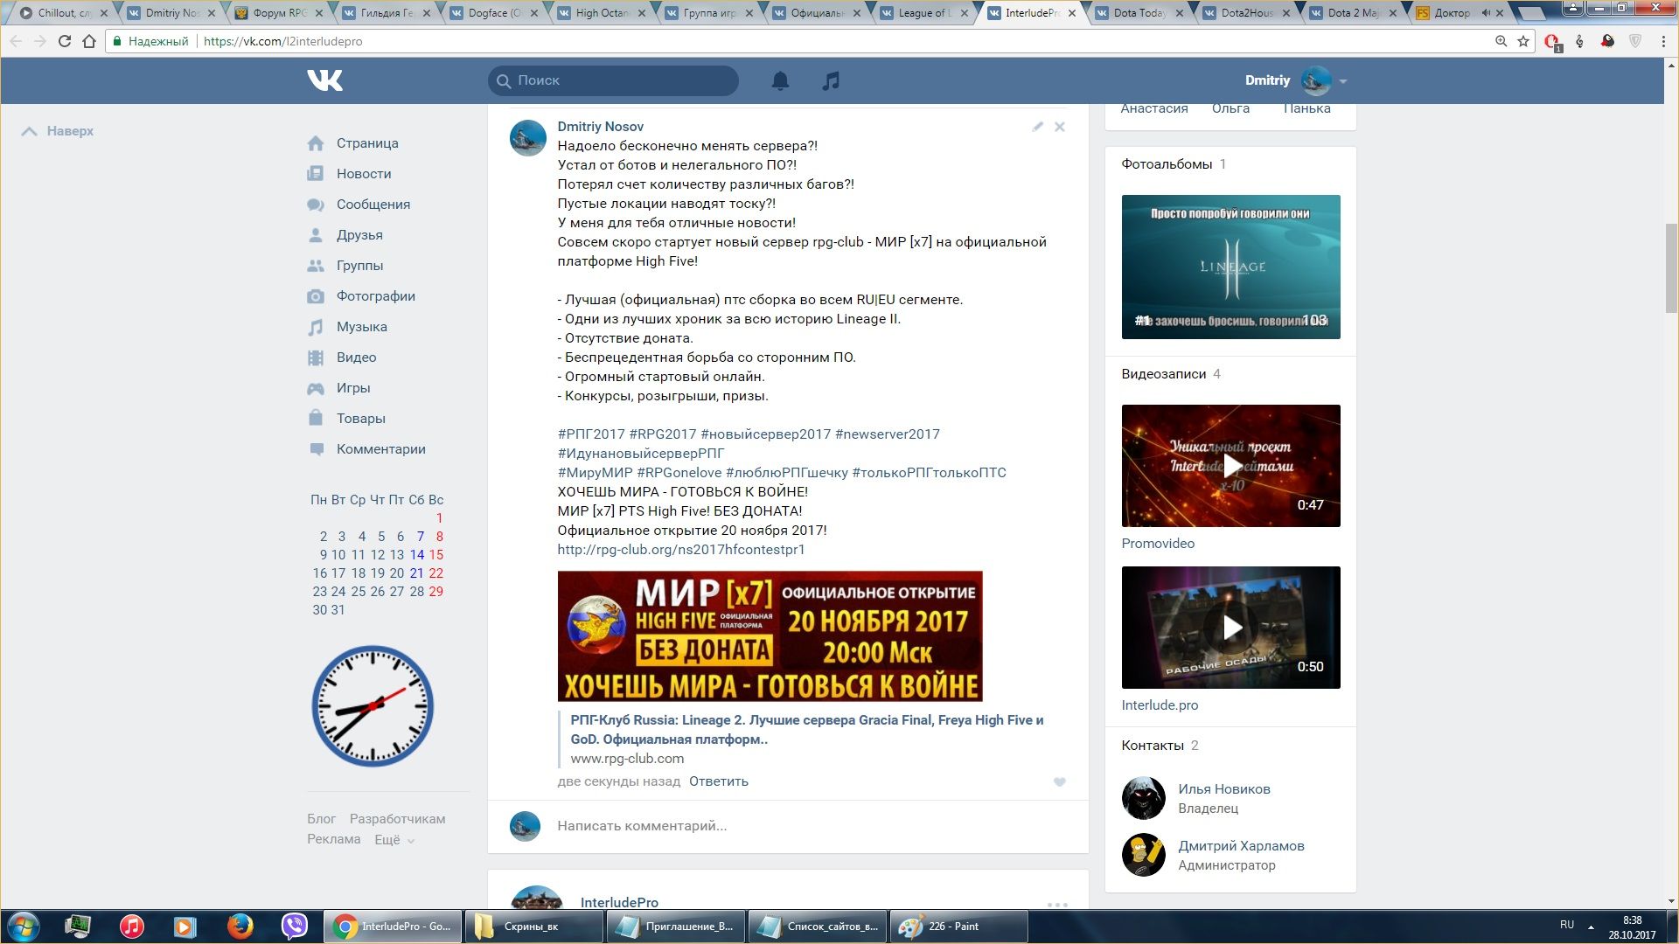This screenshot has height=944, width=1679.
Task: Click the VK logo in header
Action: point(325,80)
